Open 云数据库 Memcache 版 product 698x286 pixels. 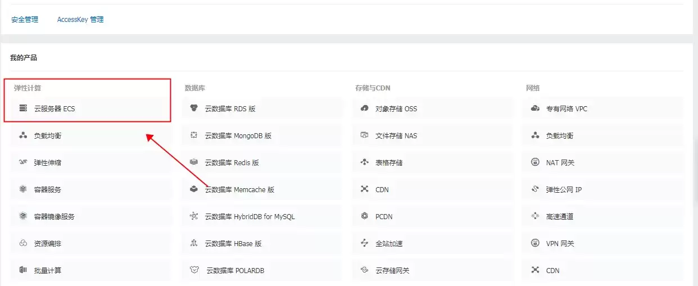click(x=262, y=189)
